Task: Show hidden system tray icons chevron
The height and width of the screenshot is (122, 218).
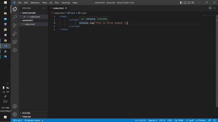Action: pos(7,84)
